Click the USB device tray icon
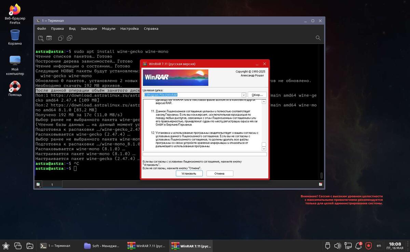 (327, 245)
